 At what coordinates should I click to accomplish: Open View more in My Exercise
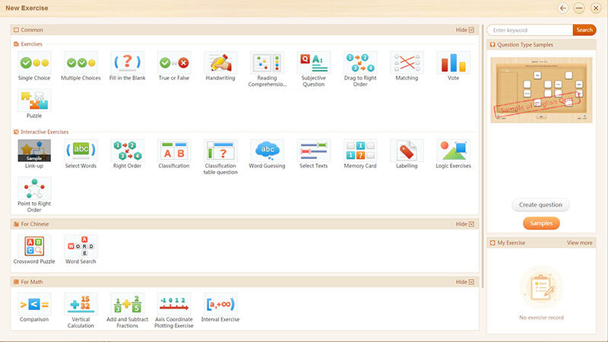pyautogui.click(x=579, y=242)
